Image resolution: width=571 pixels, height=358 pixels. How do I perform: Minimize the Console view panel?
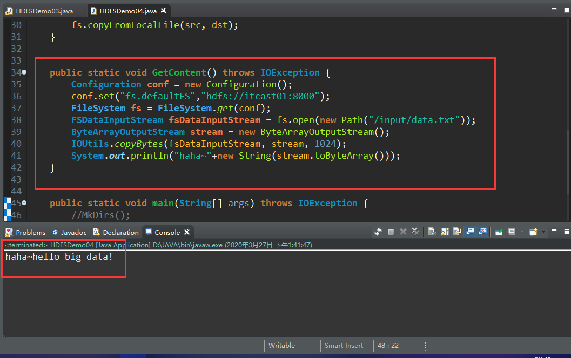tap(554, 231)
